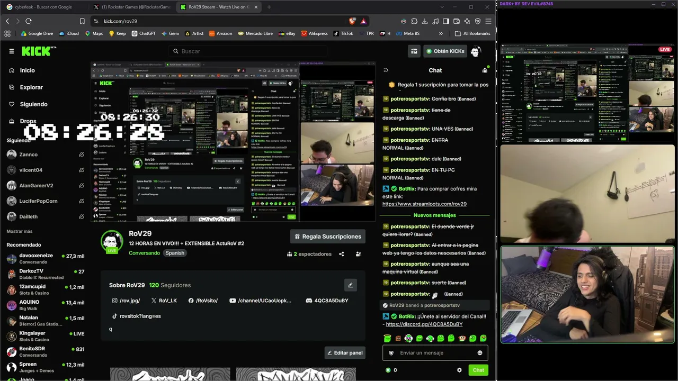
Task: Go back in browser history
Action: coord(7,21)
